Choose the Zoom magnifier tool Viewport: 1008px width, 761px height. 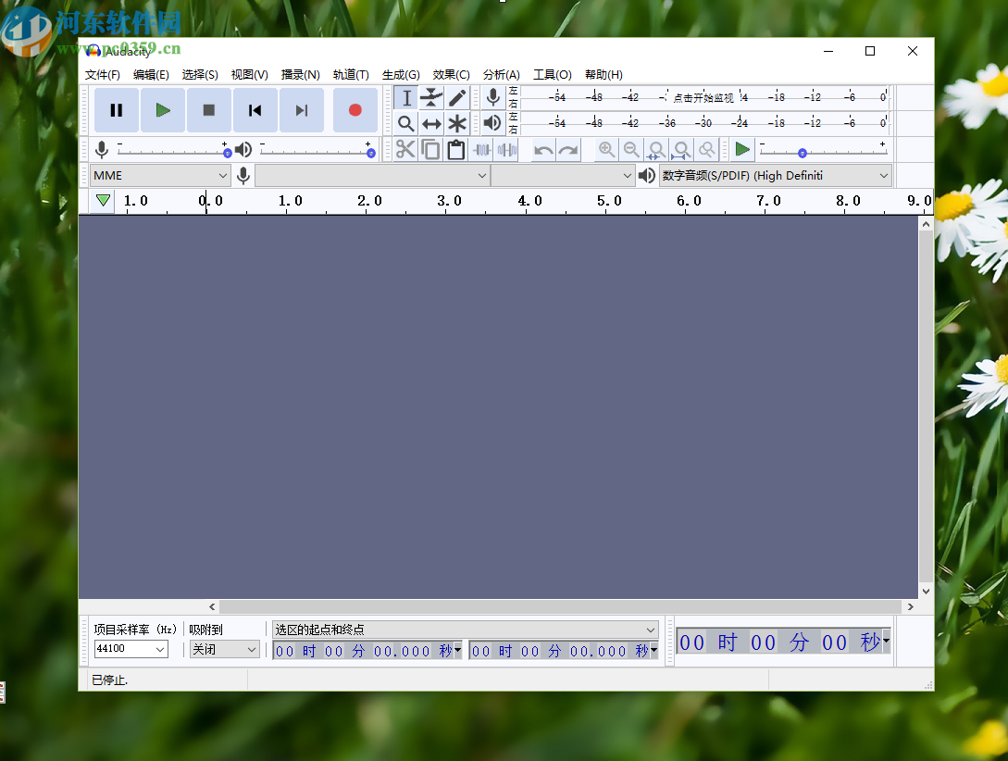(405, 123)
